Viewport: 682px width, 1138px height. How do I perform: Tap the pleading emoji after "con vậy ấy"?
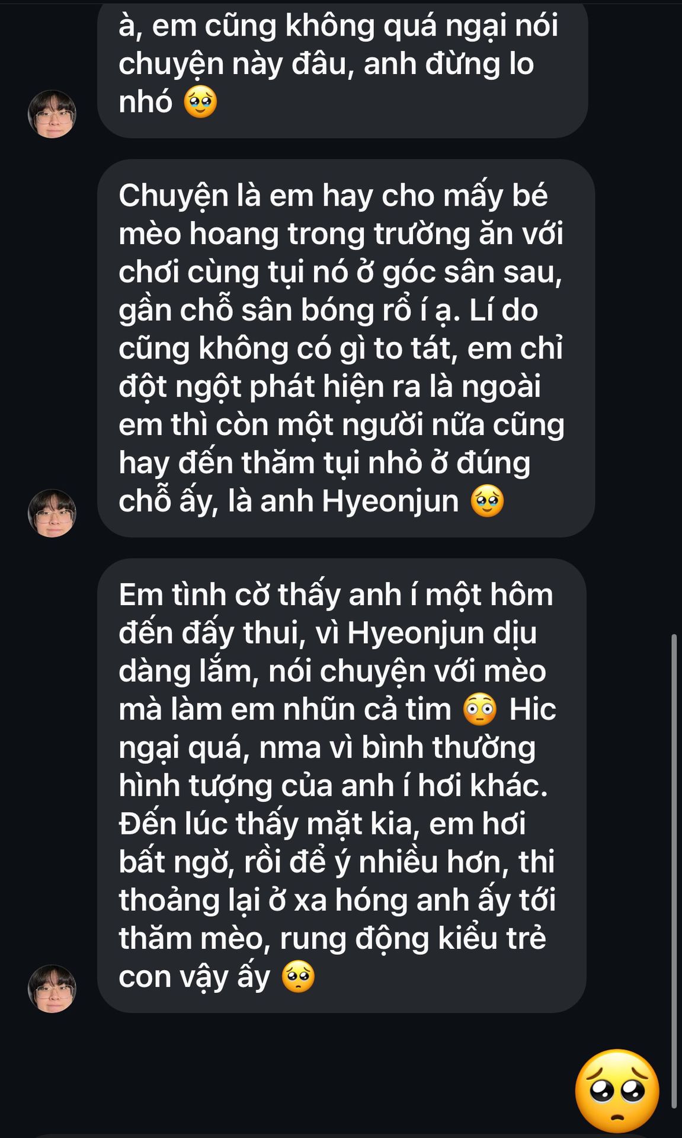[298, 977]
